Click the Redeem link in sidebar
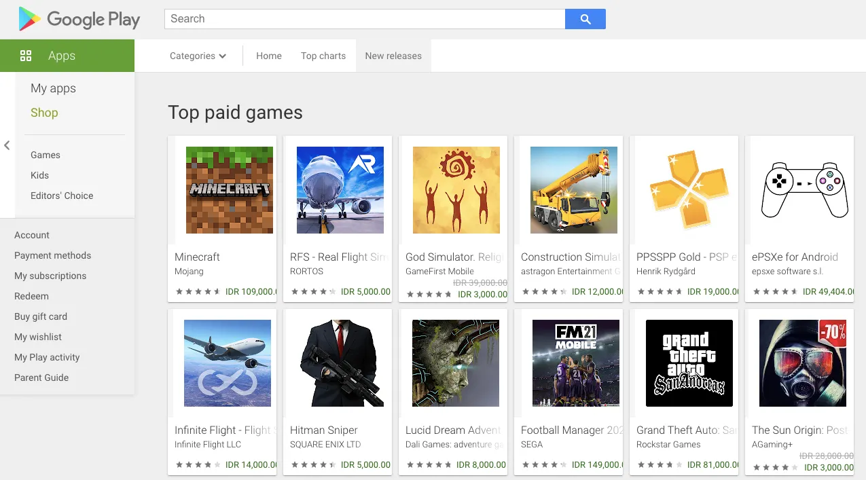Viewport: 866px width, 480px height. pyautogui.click(x=31, y=296)
